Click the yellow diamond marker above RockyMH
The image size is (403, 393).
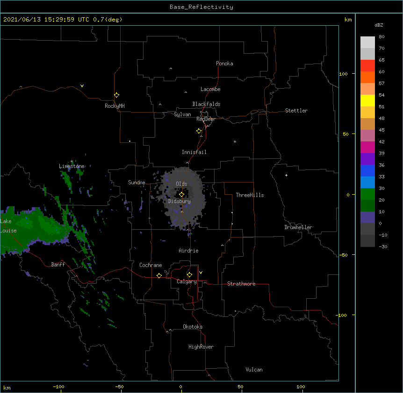coord(116,95)
